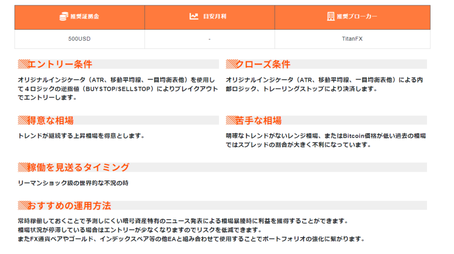
Task: Click the 得意な相場 heading
Action: (x=51, y=120)
